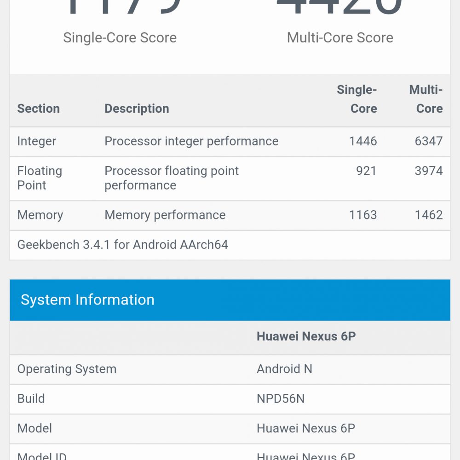Click the bold Huawei Nexus 6P heading
460x460 pixels.
(x=306, y=337)
